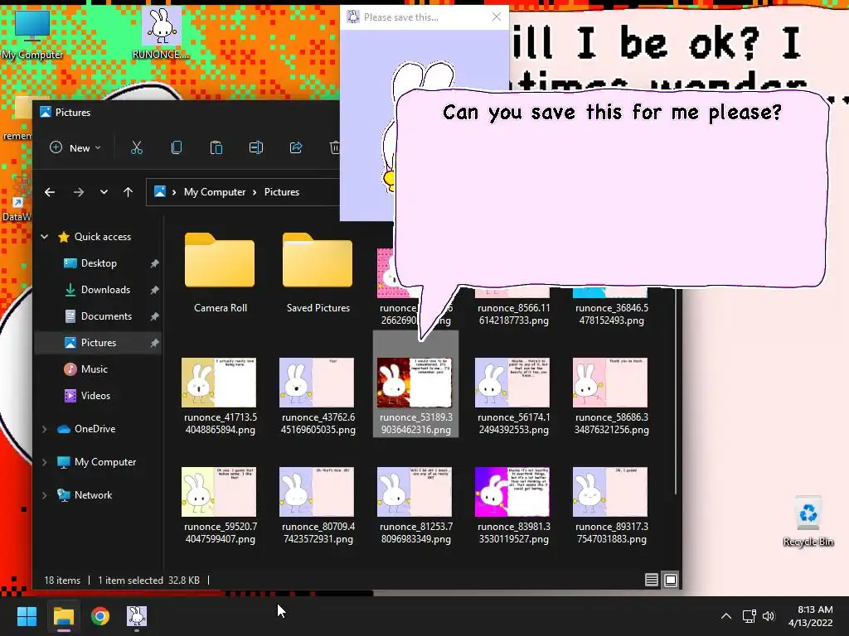Click file name runonce_36846.5478152493.png
The image size is (849, 636).
pyautogui.click(x=612, y=314)
